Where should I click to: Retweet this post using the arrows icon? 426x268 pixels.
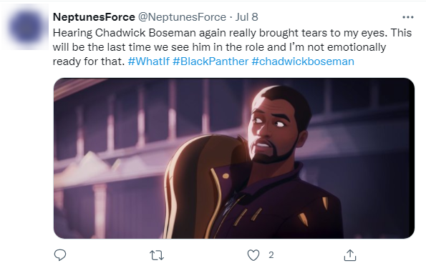(157, 255)
